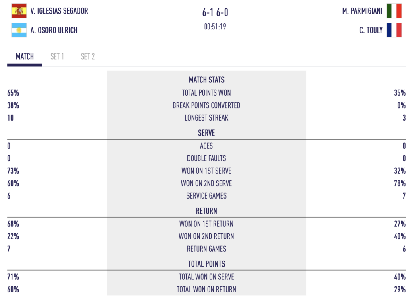Image resolution: width=412 pixels, height=300 pixels.
Task: Click the 6-1 6-0 match score
Action: [215, 12]
